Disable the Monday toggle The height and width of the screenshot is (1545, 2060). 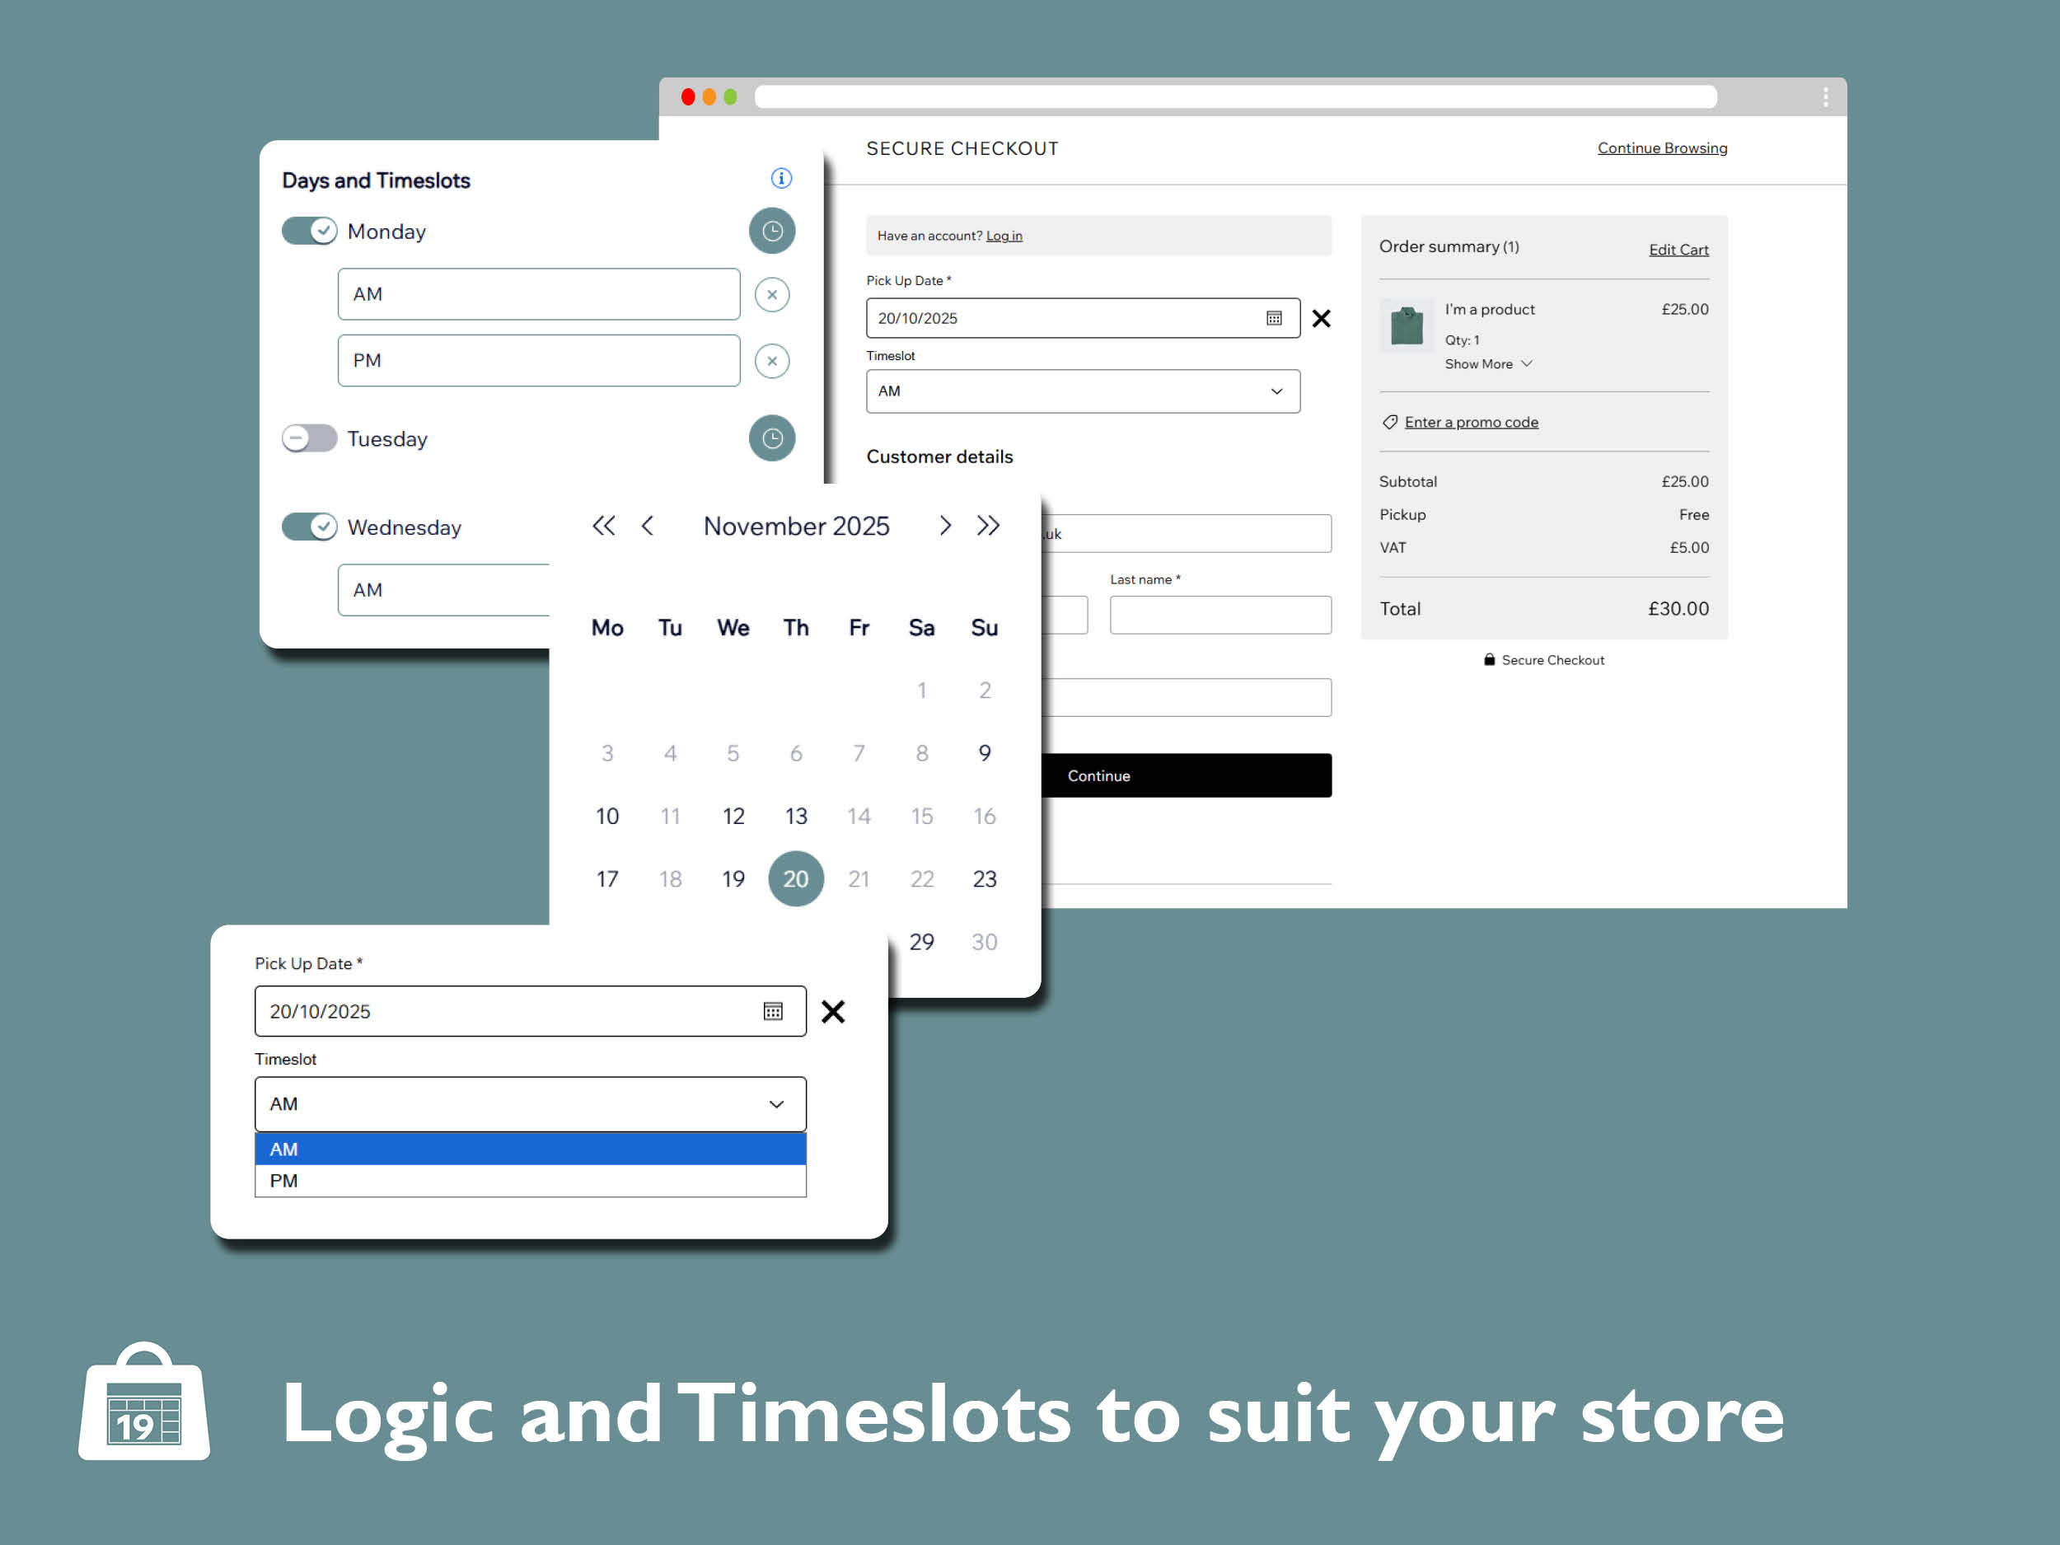[309, 231]
